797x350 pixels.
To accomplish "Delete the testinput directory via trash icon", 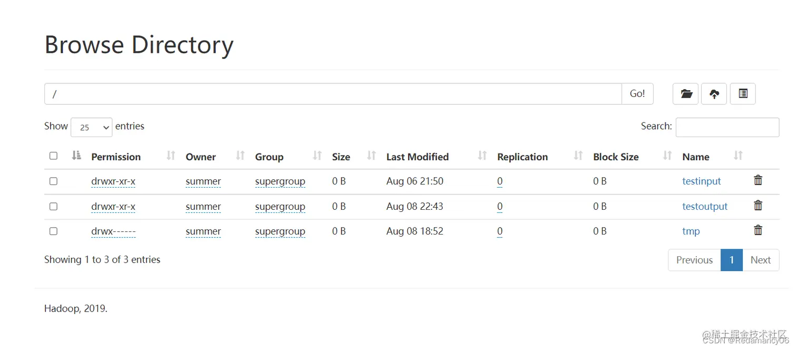I will (758, 180).
